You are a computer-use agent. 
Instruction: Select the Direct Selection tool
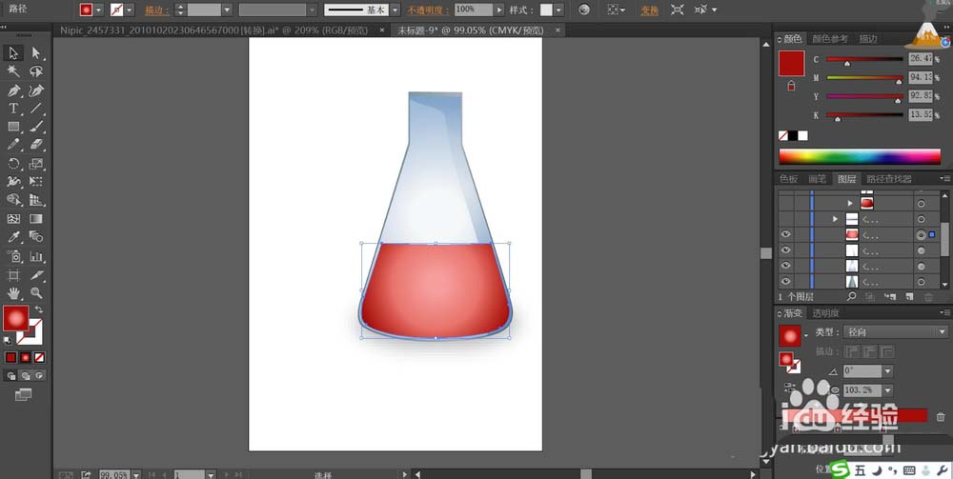pyautogui.click(x=36, y=53)
